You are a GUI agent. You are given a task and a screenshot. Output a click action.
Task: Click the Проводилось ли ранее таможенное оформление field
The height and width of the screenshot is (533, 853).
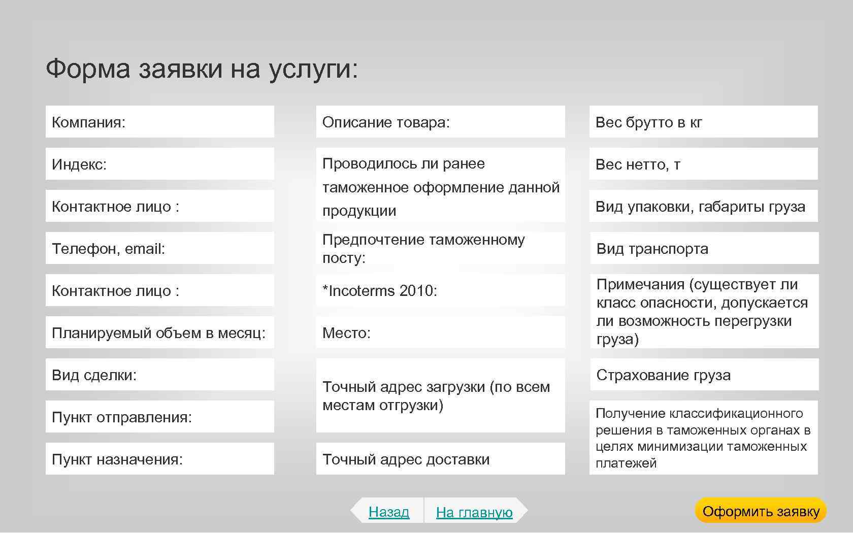[440, 185]
